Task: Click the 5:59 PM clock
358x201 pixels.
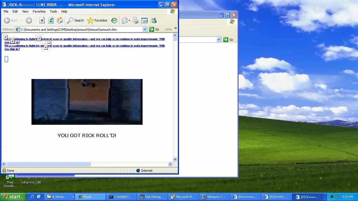Action: click(x=348, y=197)
